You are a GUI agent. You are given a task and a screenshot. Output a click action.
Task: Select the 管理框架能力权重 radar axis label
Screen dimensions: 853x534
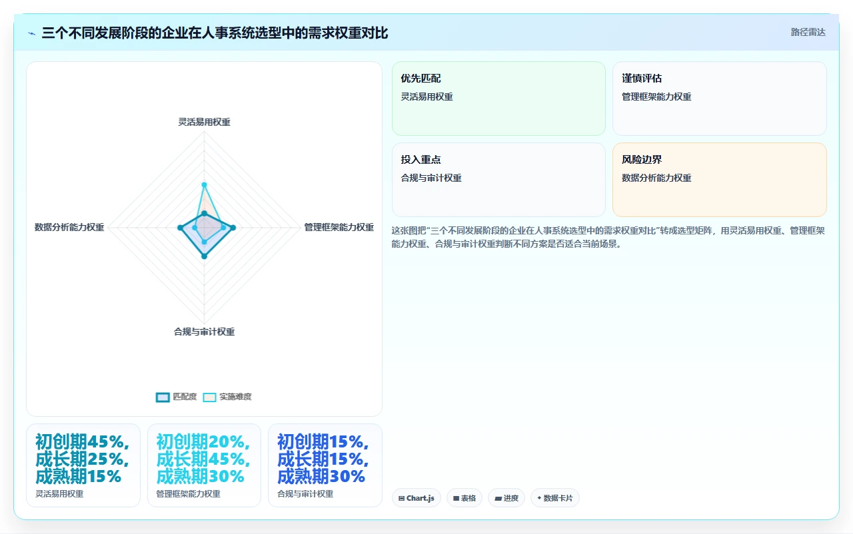click(x=339, y=227)
